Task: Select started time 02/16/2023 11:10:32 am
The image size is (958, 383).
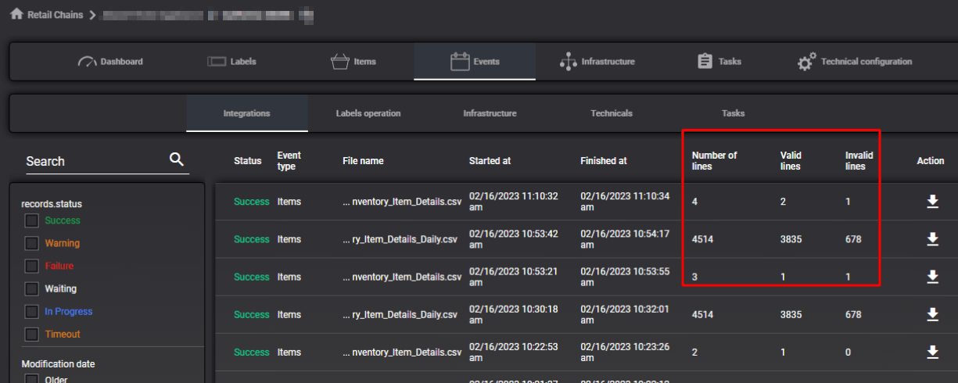Action: coord(514,202)
